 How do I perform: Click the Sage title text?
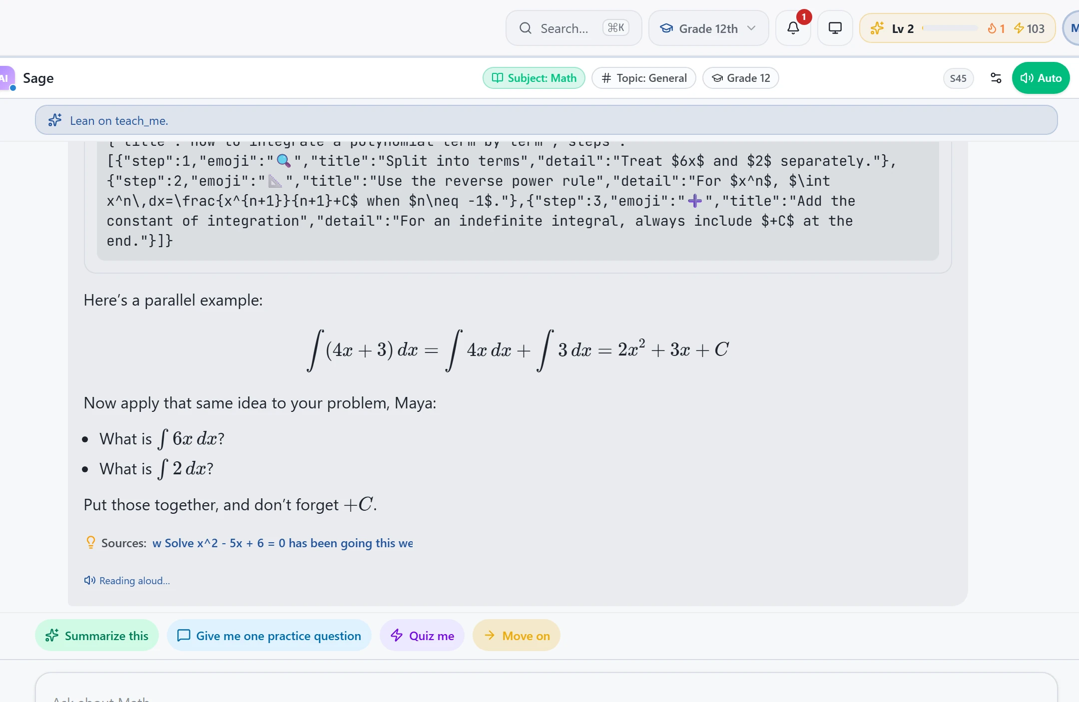(38, 78)
